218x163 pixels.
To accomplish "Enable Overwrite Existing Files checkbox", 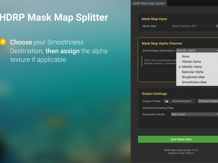I will click(176, 108).
